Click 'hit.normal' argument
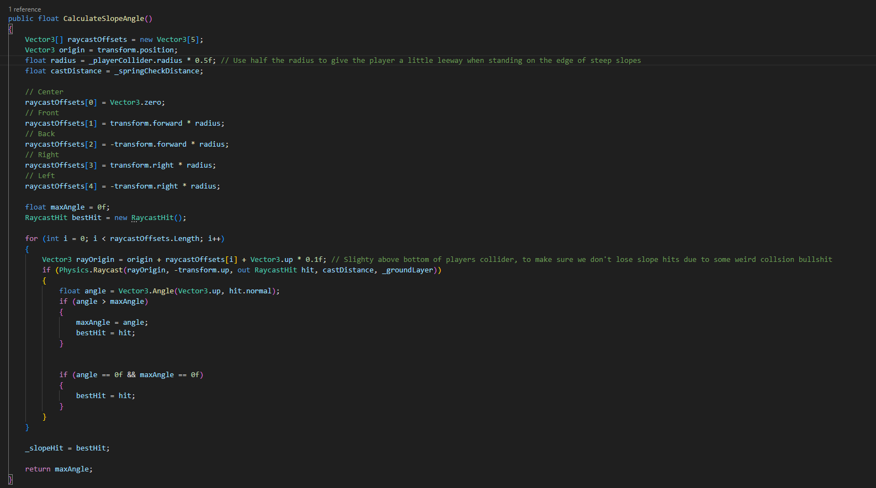876x488 pixels. [251, 291]
